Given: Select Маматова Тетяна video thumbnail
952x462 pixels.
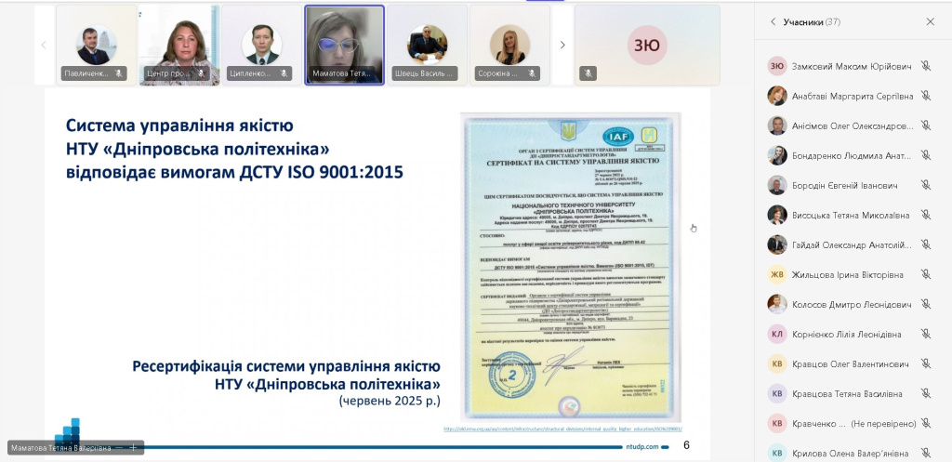Looking at the screenshot, I should click(x=344, y=46).
